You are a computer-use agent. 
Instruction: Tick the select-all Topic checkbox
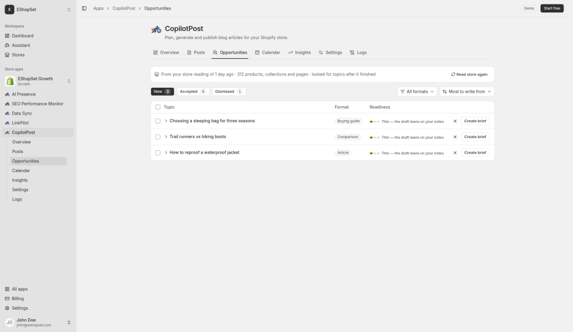tap(158, 107)
